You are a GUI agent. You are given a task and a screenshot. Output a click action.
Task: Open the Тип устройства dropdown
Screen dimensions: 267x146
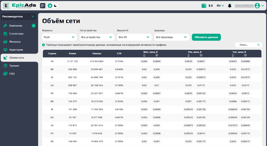97,37
